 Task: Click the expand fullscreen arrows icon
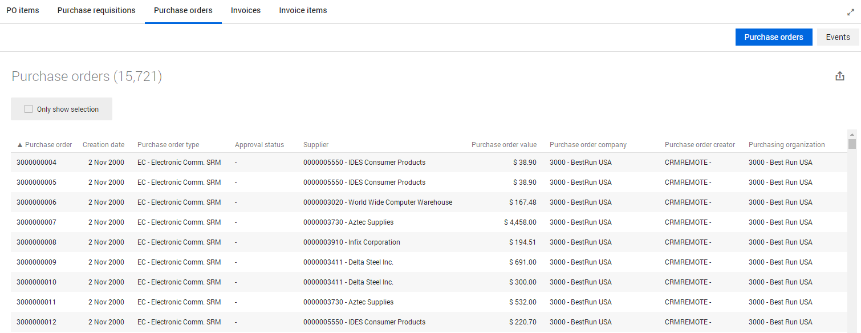coord(850,12)
